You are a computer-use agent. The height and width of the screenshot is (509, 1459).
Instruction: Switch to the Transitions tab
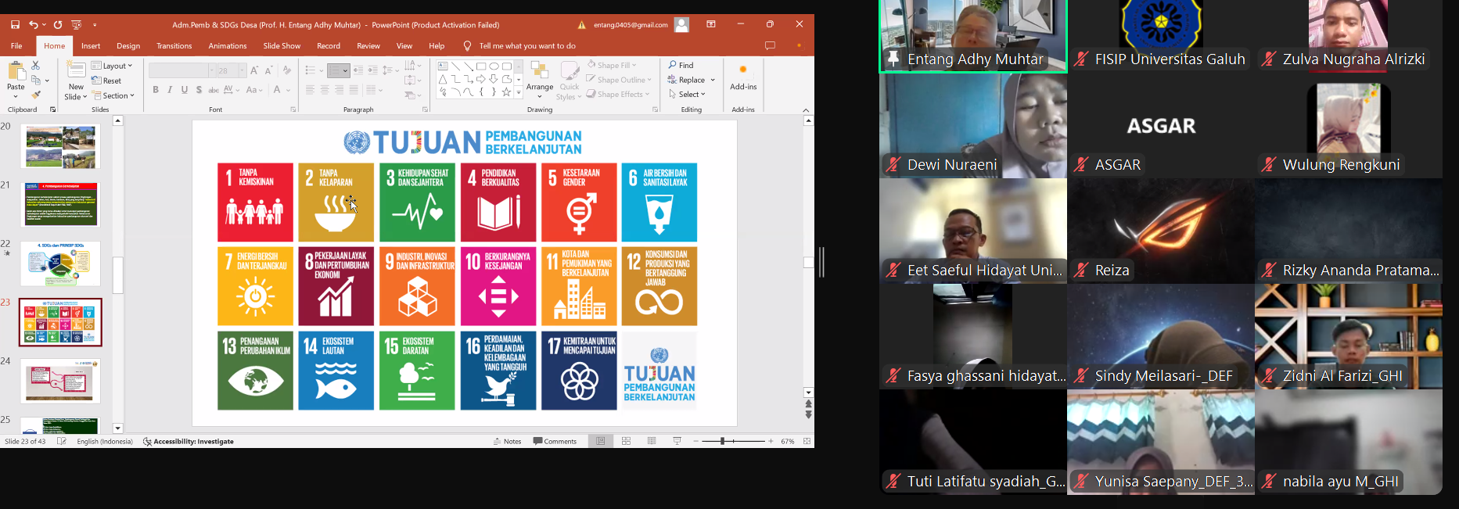point(174,46)
